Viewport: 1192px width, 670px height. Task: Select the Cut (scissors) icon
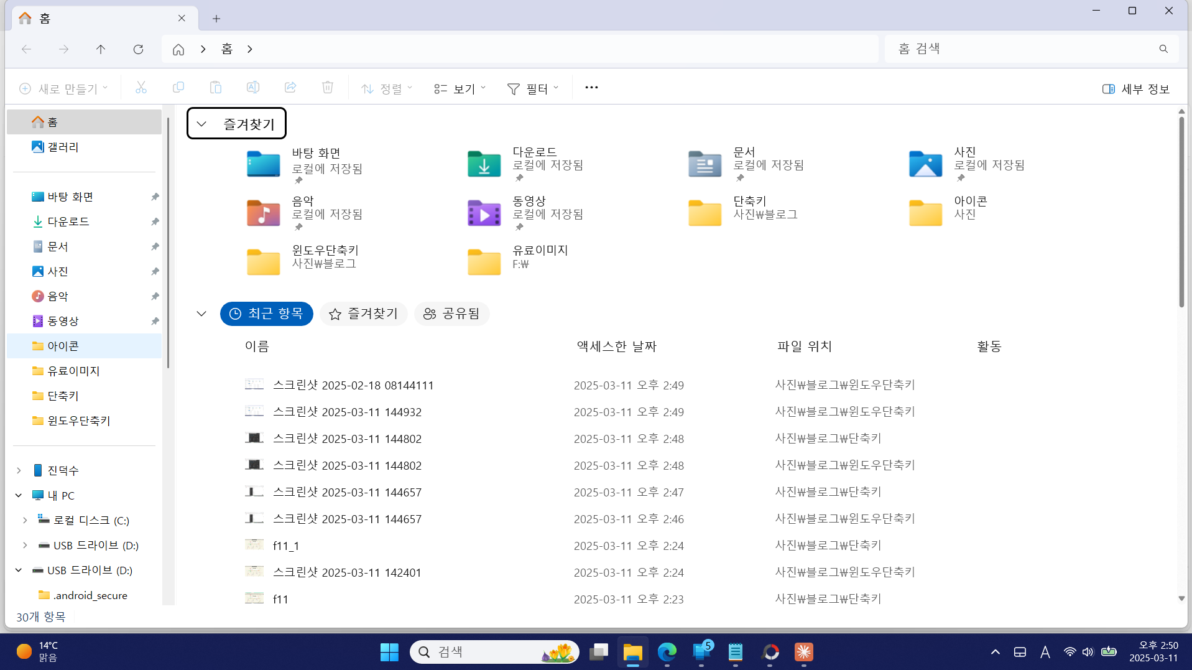[141, 88]
